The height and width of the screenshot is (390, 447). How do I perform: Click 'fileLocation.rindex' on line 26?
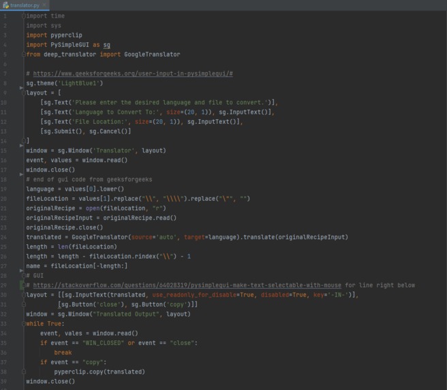click(122, 257)
